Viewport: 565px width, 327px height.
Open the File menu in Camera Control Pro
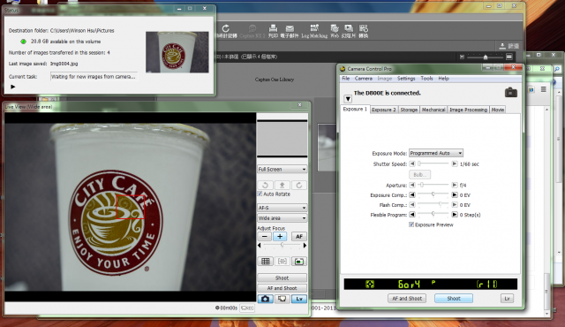[345, 79]
